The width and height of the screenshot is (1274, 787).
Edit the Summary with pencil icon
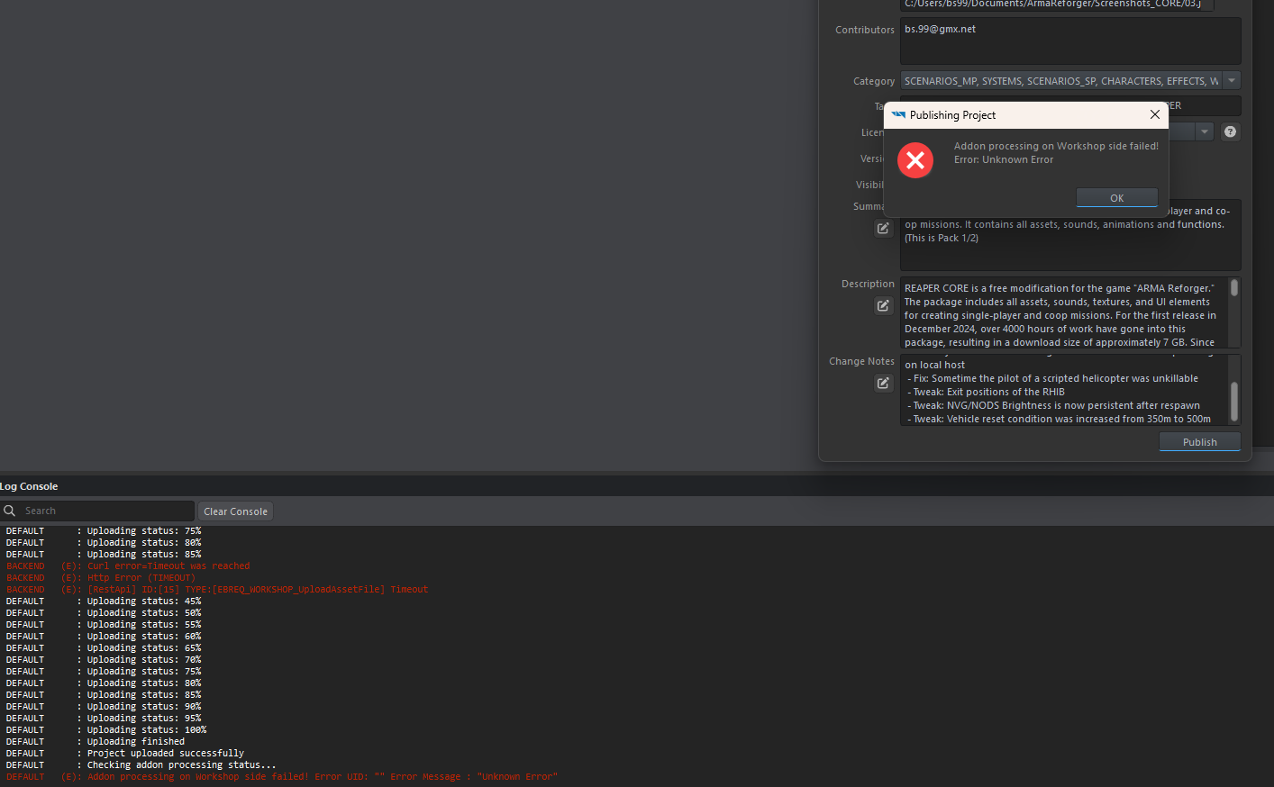click(883, 228)
